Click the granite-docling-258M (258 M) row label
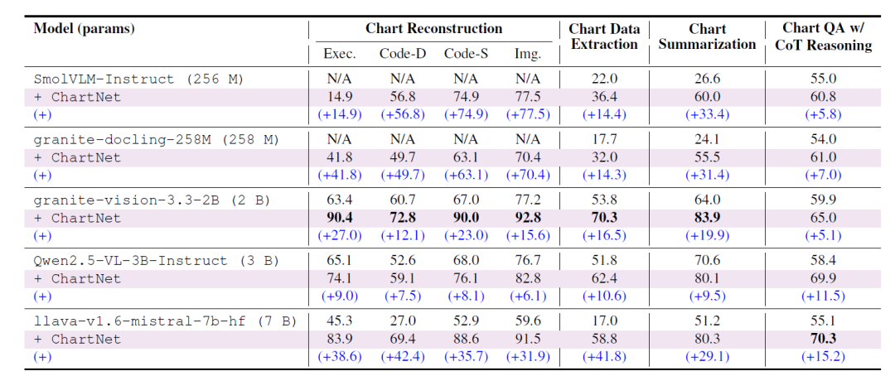 [x=157, y=140]
